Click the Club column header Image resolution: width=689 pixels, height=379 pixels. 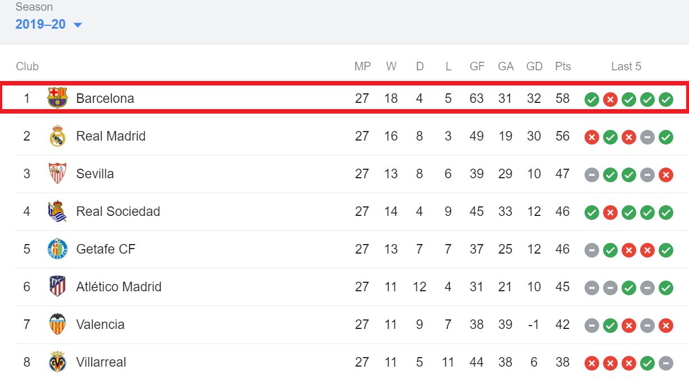pos(27,66)
